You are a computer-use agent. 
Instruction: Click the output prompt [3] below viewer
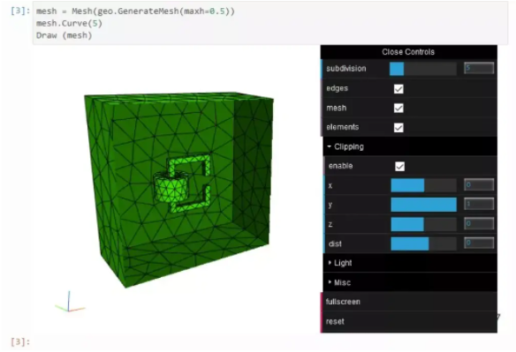20,341
